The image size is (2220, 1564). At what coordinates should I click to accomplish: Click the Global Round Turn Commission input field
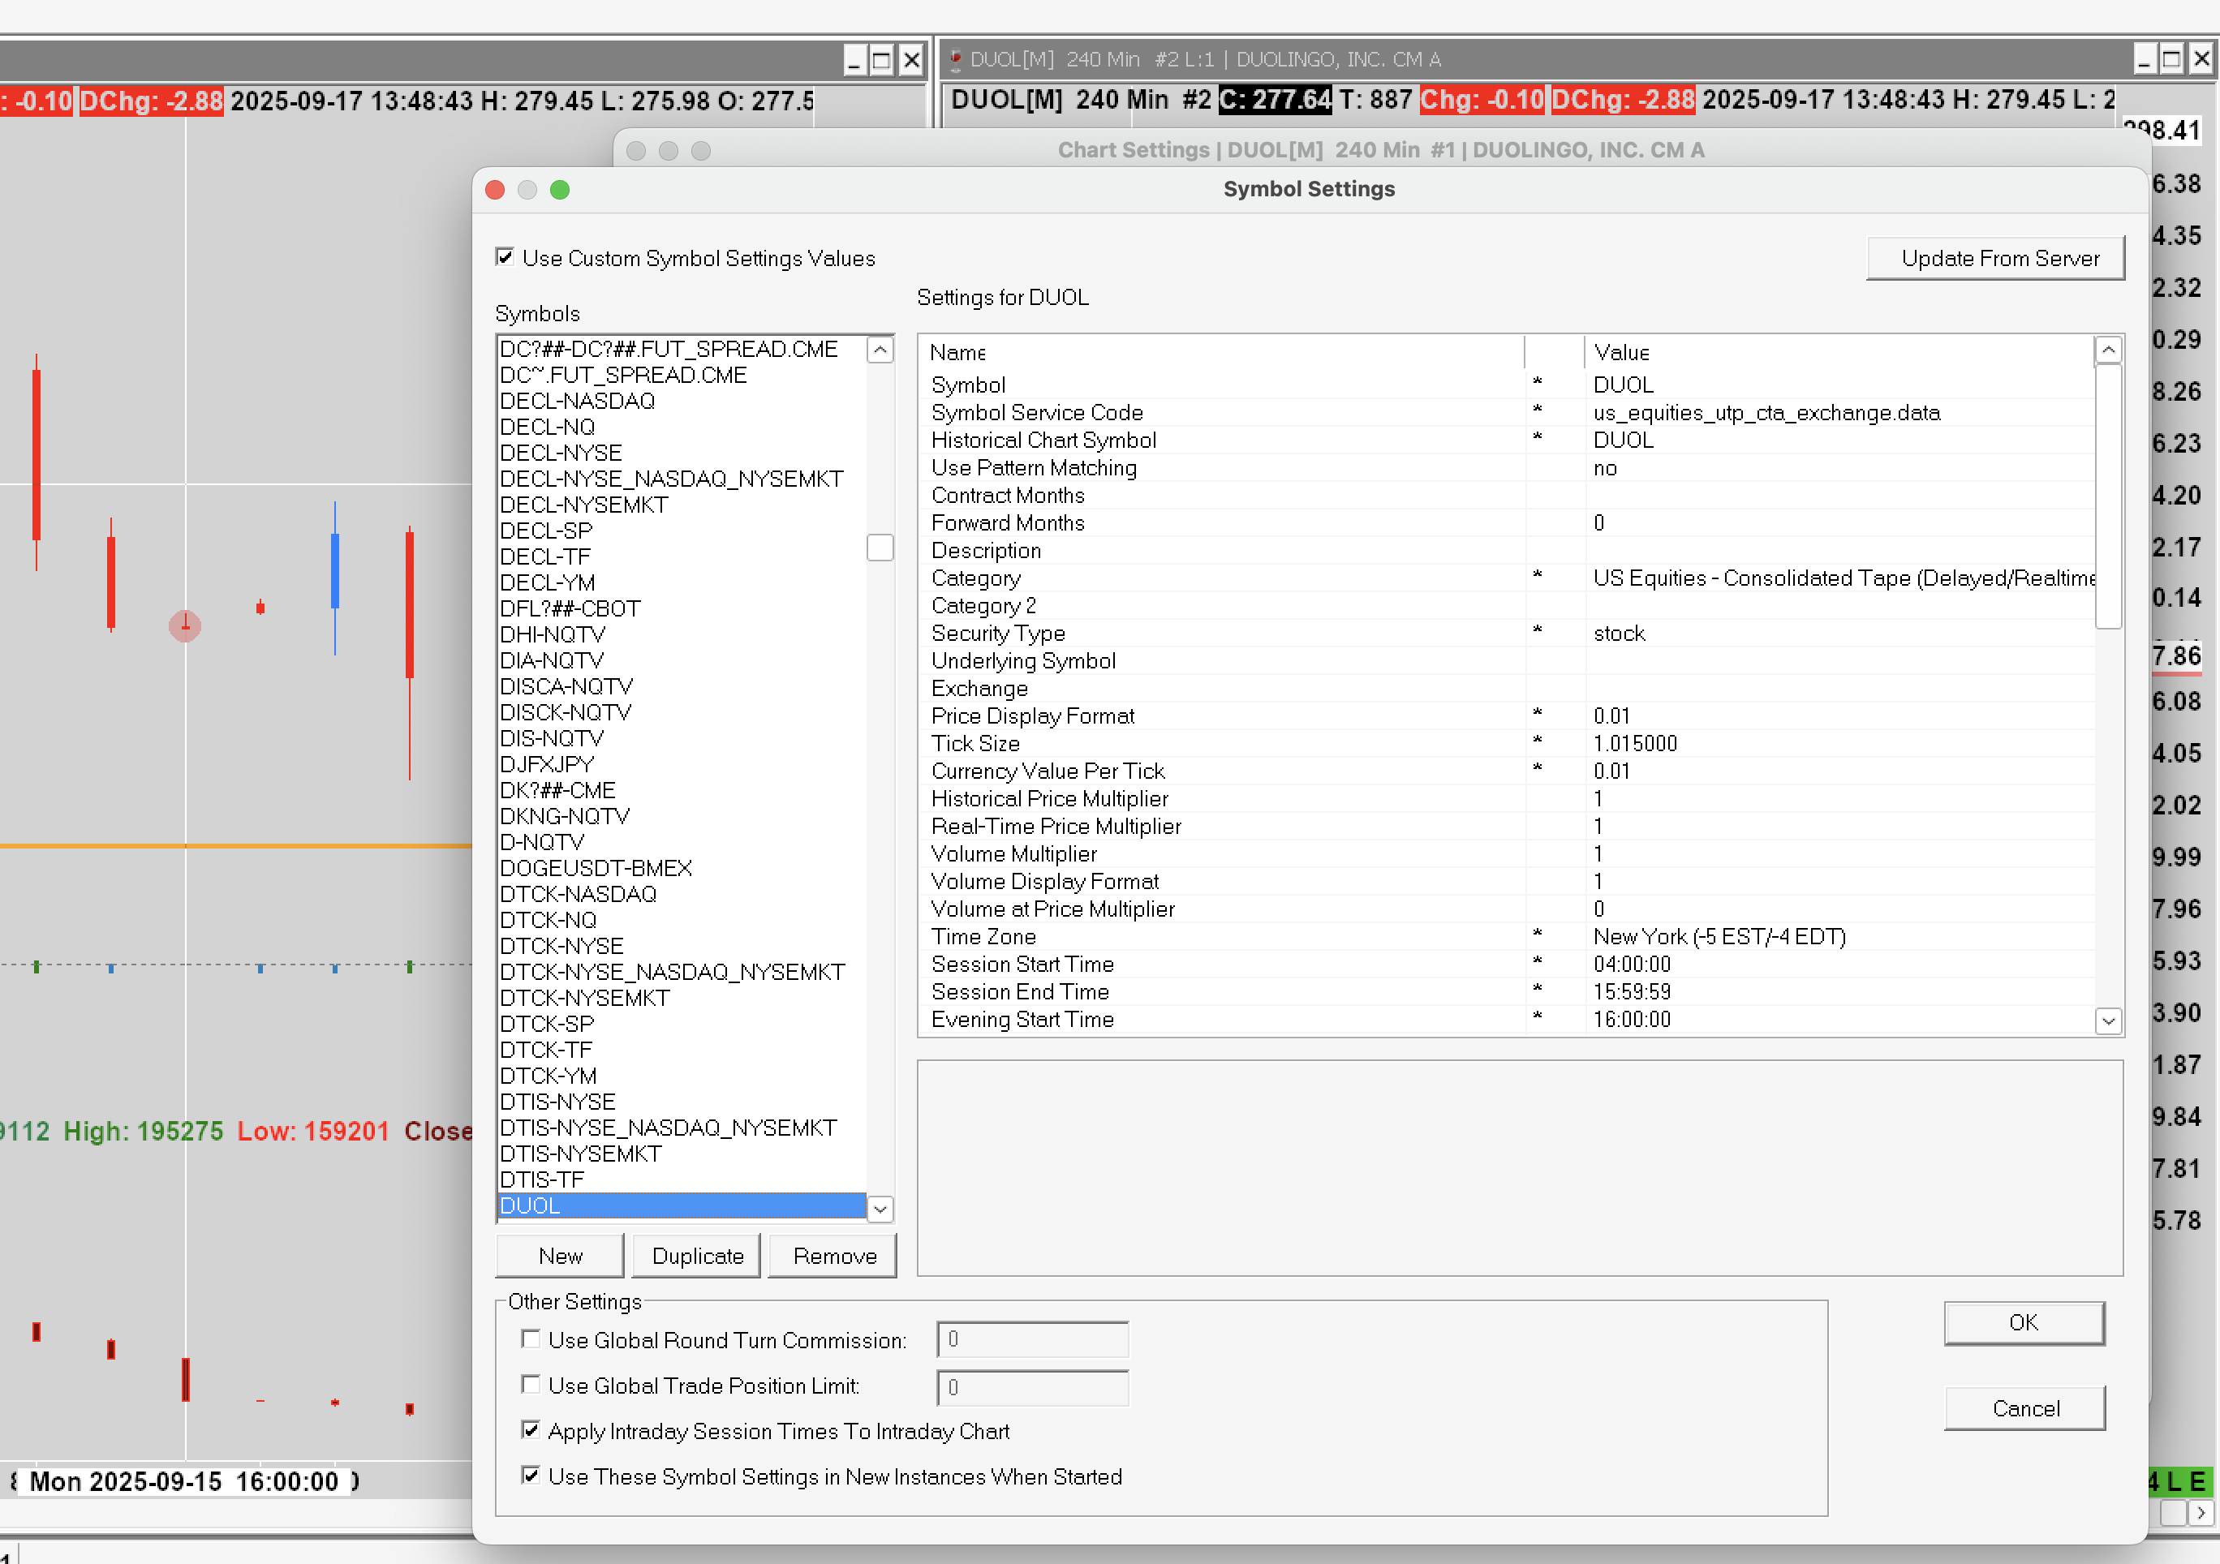1031,1340
